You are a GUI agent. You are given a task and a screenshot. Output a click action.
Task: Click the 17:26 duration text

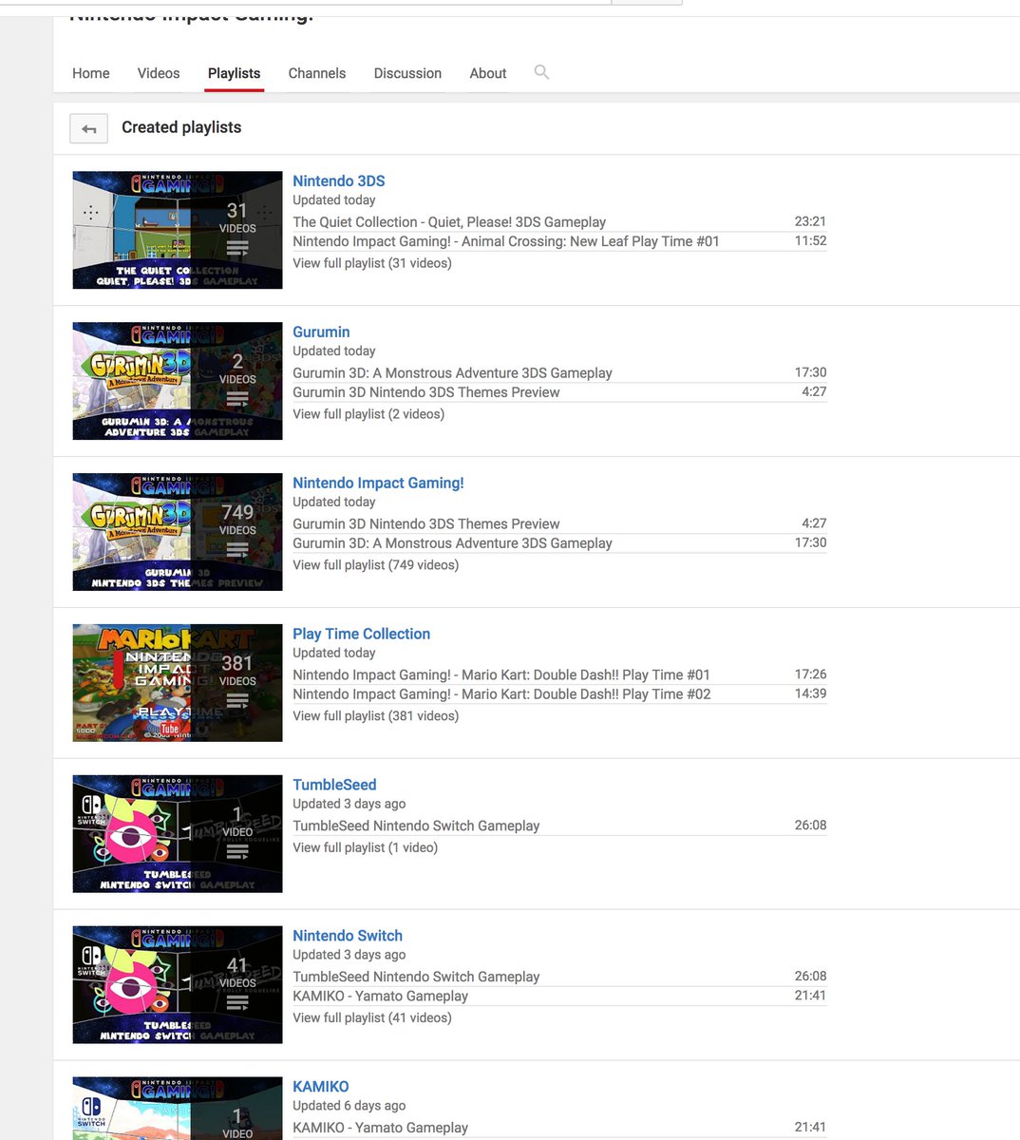pos(810,674)
